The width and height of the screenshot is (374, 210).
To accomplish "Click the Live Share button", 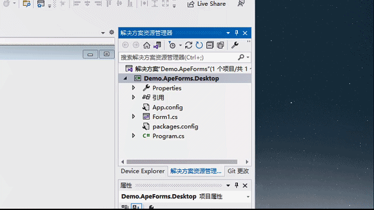I will [x=206, y=4].
